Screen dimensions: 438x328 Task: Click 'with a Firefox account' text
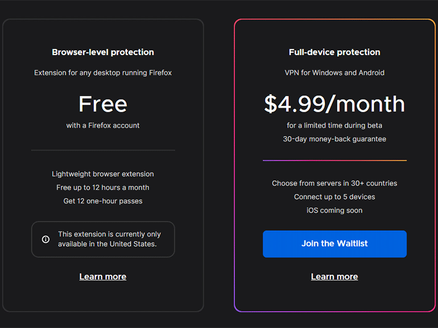103,126
